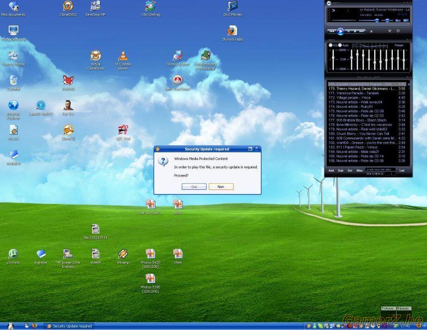Open the Mes documents desktop icon
This screenshot has height=330, width=427.
coord(13,8)
